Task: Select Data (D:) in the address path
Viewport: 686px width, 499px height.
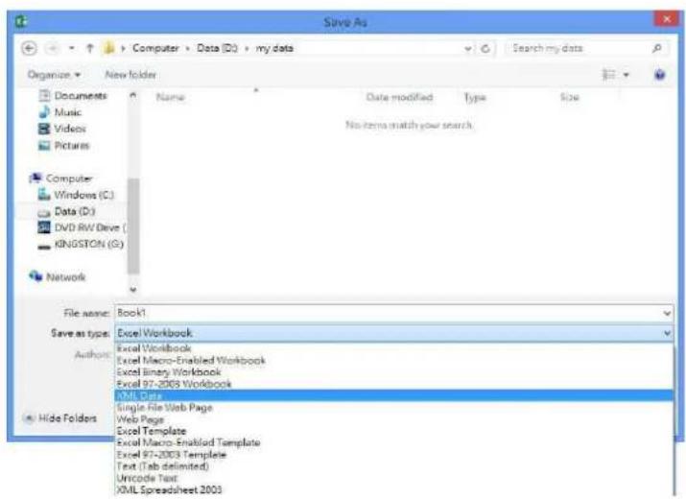Action: pos(217,48)
